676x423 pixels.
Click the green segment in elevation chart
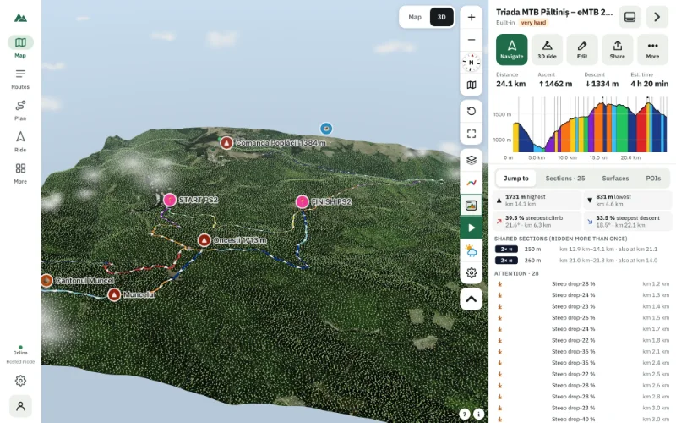[x=621, y=129]
